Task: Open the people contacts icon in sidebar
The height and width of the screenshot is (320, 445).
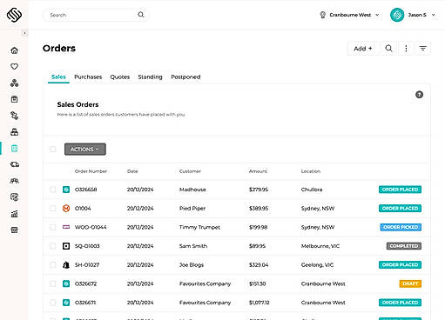Action: point(14,181)
